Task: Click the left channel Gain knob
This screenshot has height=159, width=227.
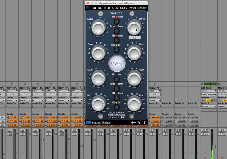Action: pyautogui.click(x=98, y=78)
